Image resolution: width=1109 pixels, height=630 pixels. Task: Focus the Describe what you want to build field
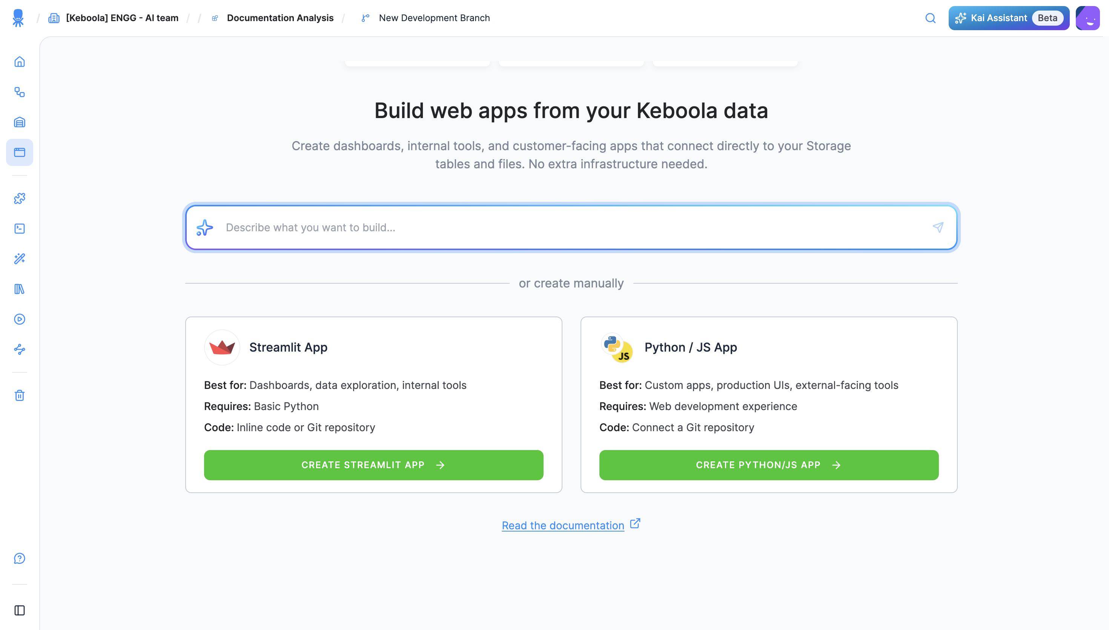pos(571,227)
